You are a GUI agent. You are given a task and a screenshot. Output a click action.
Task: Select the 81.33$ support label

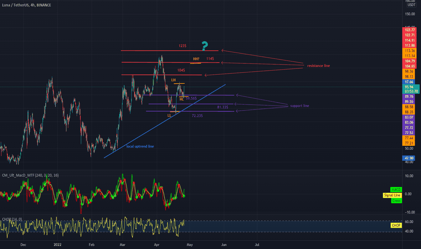tap(223, 107)
